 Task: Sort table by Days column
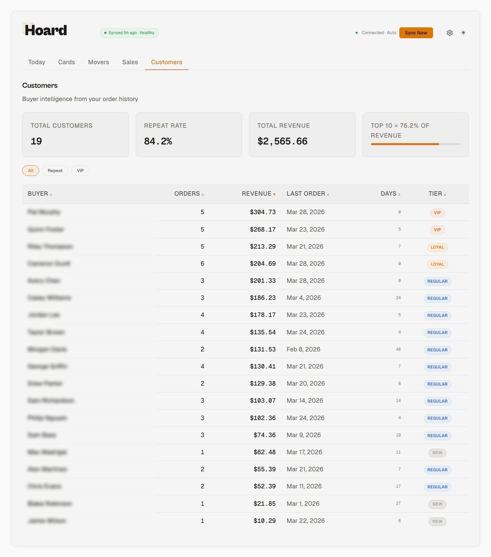tap(390, 194)
